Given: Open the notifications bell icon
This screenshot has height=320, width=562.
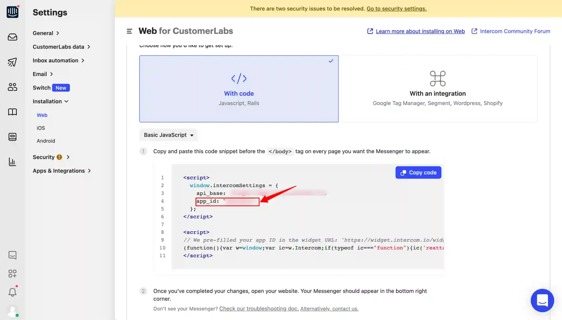Looking at the screenshot, I should tap(12, 292).
